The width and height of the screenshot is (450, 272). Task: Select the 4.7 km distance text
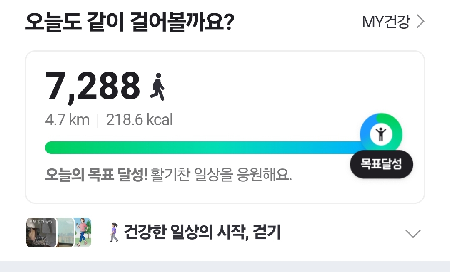67,120
